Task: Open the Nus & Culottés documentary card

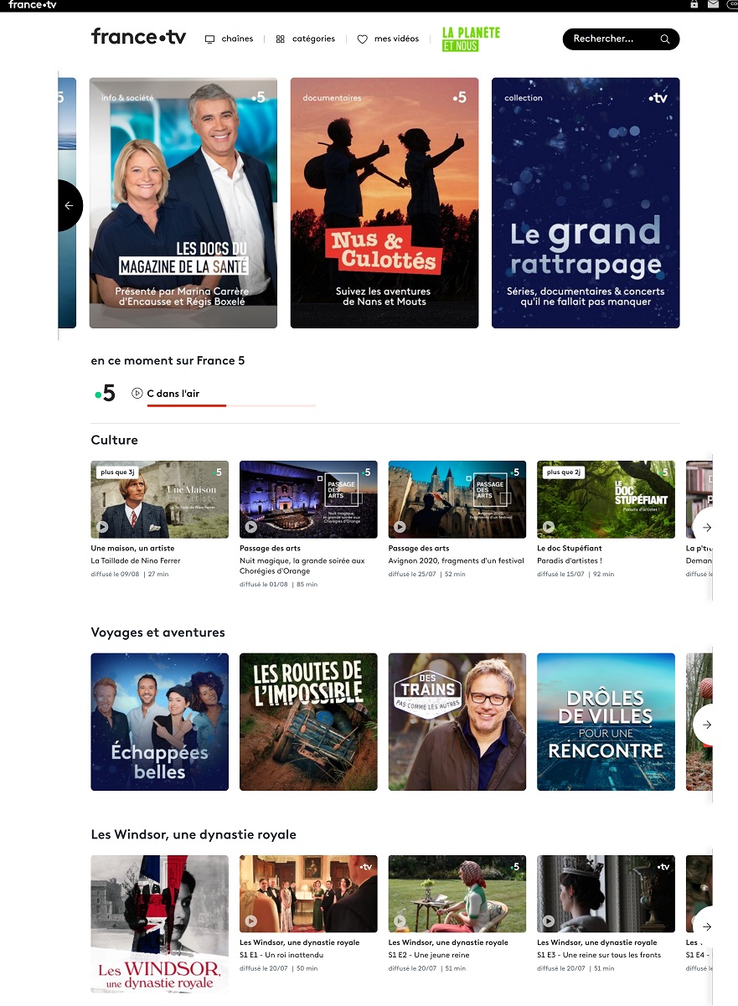Action: click(384, 203)
